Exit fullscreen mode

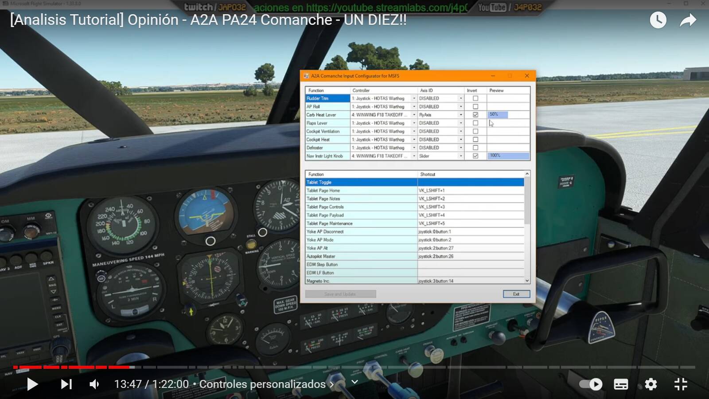pos(681,384)
